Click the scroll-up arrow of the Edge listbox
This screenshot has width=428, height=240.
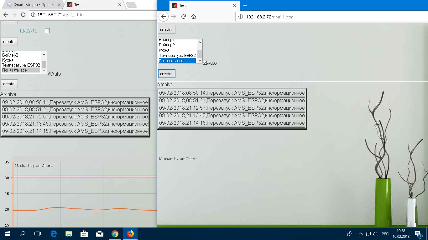pos(200,42)
